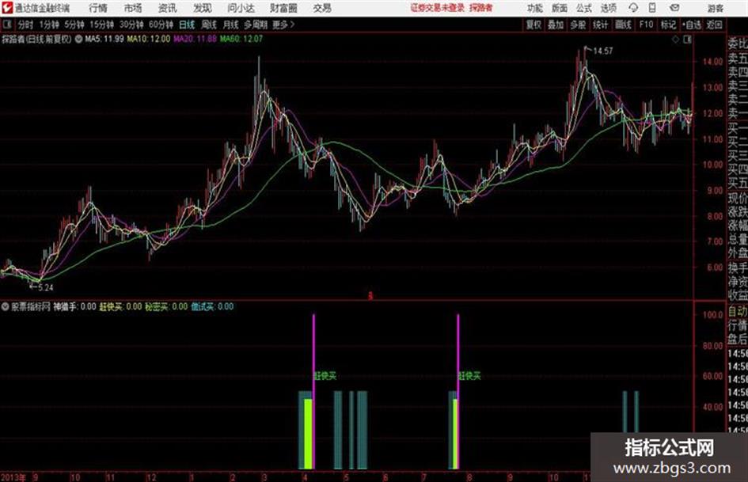Click the 5.24 low price marker
Screen dimensions: 748x482
point(46,288)
